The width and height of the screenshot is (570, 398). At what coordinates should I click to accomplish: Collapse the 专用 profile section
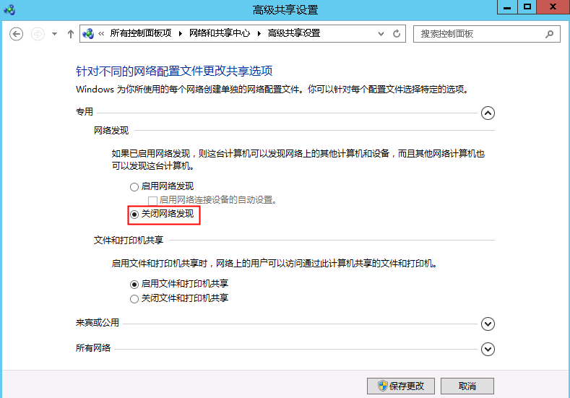click(488, 113)
